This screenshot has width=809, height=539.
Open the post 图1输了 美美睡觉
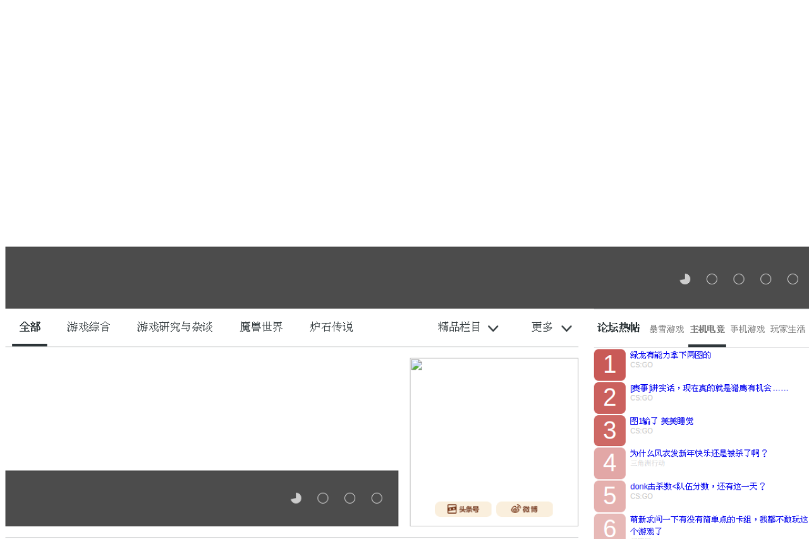tap(661, 421)
